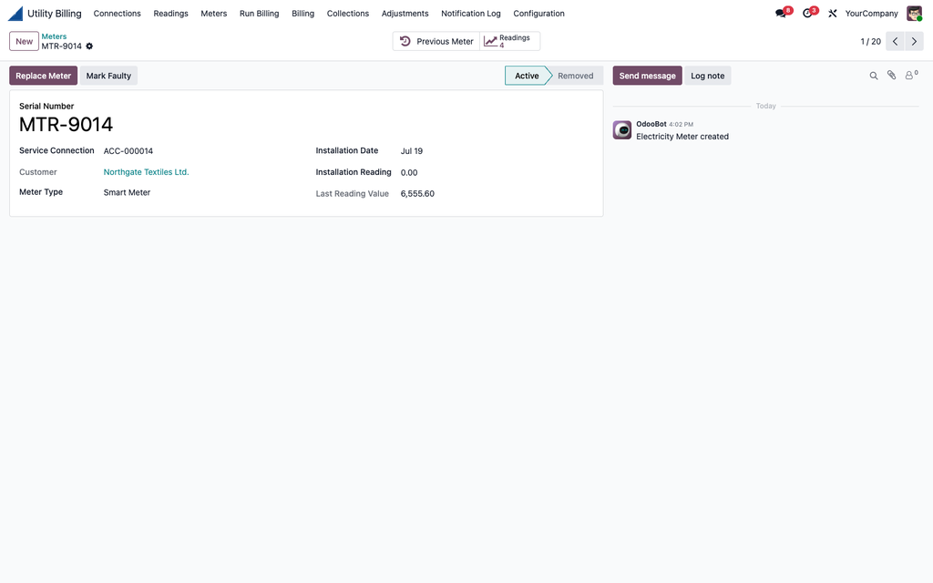Screen dimensions: 933x583
Task: Edit the Serial Number MTR-9014 field
Action: [66, 124]
